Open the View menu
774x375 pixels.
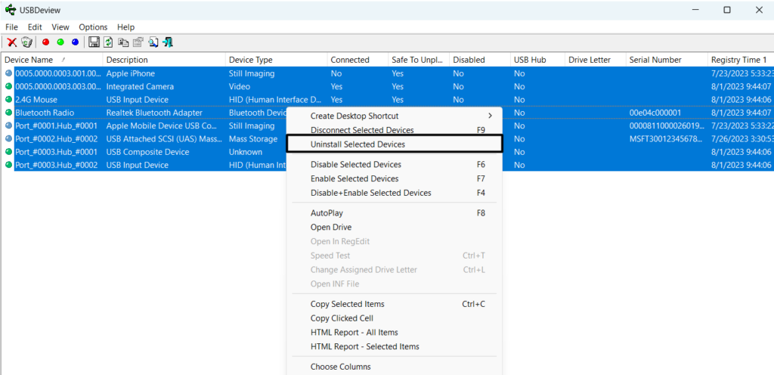point(60,27)
